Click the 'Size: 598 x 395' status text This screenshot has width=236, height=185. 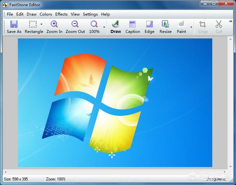(16, 179)
